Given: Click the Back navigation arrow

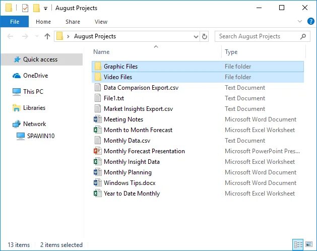Looking at the screenshot, I should (x=11, y=36).
